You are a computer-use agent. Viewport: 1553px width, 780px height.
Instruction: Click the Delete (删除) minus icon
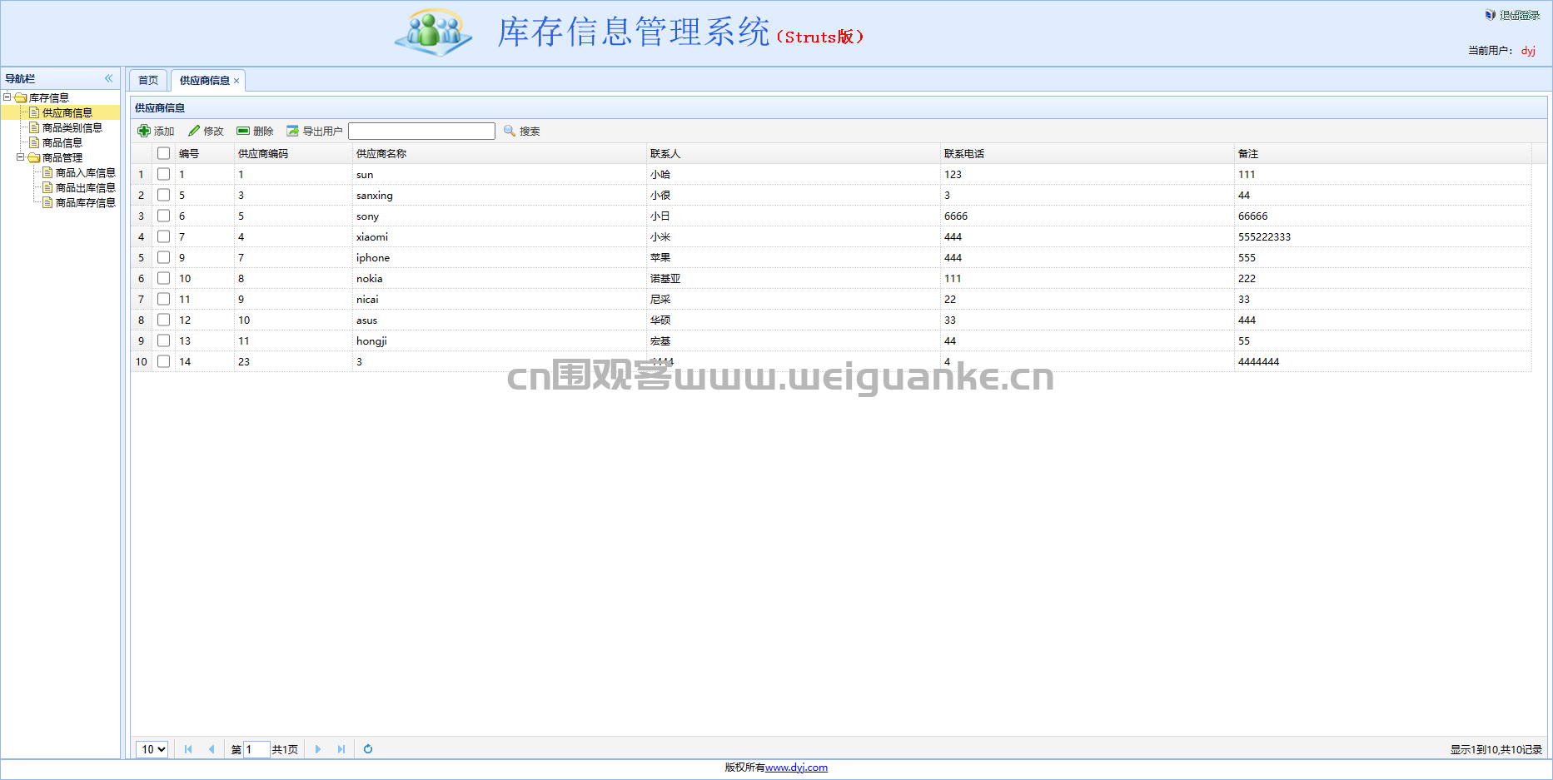(243, 131)
